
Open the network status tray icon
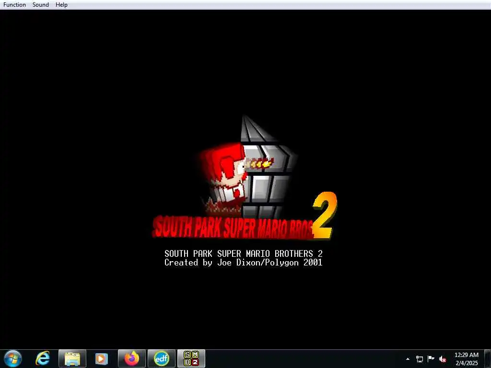point(419,359)
